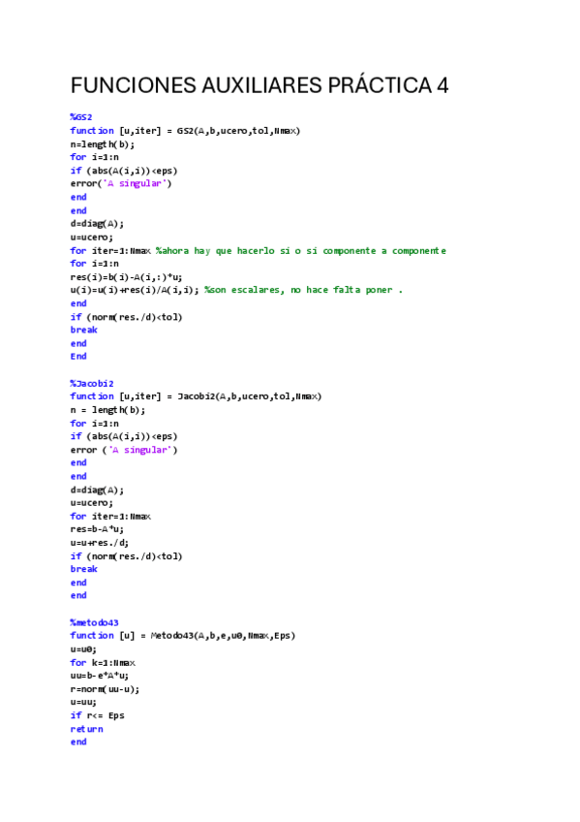This screenshot has height=822, width=580.
Task: Click the first 'A singular' error line
Action: pos(121,183)
